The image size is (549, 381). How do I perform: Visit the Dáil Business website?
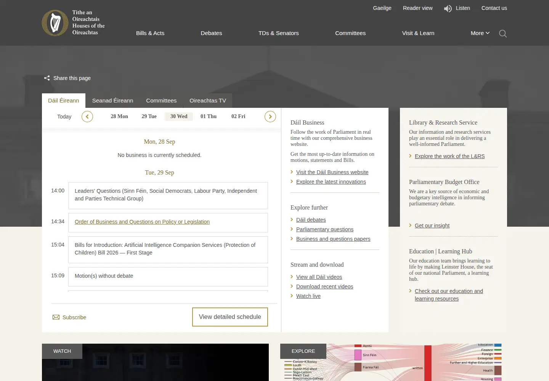332,172
